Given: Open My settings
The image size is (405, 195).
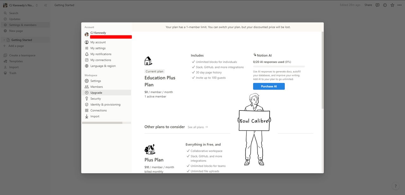Looking at the screenshot, I should (x=106, y=48).
